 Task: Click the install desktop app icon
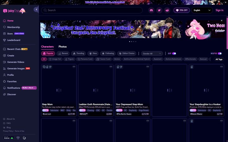[24, 138]
